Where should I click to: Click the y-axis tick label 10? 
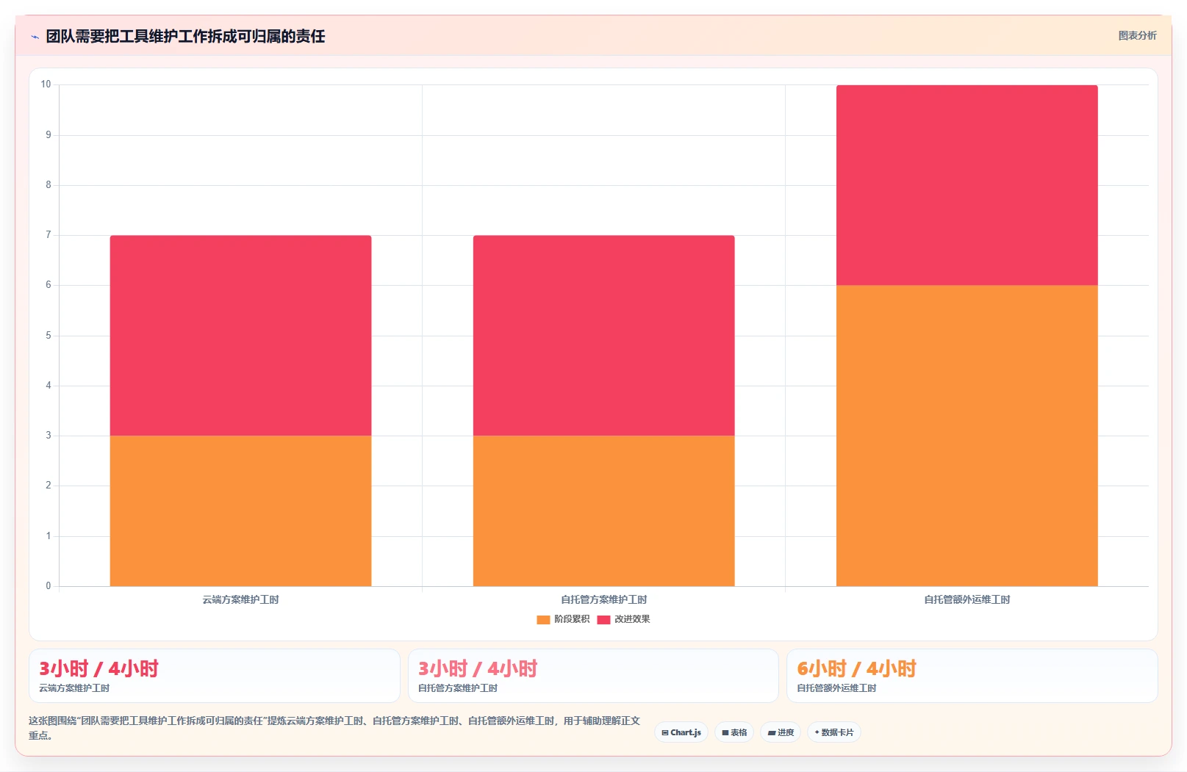click(x=46, y=84)
